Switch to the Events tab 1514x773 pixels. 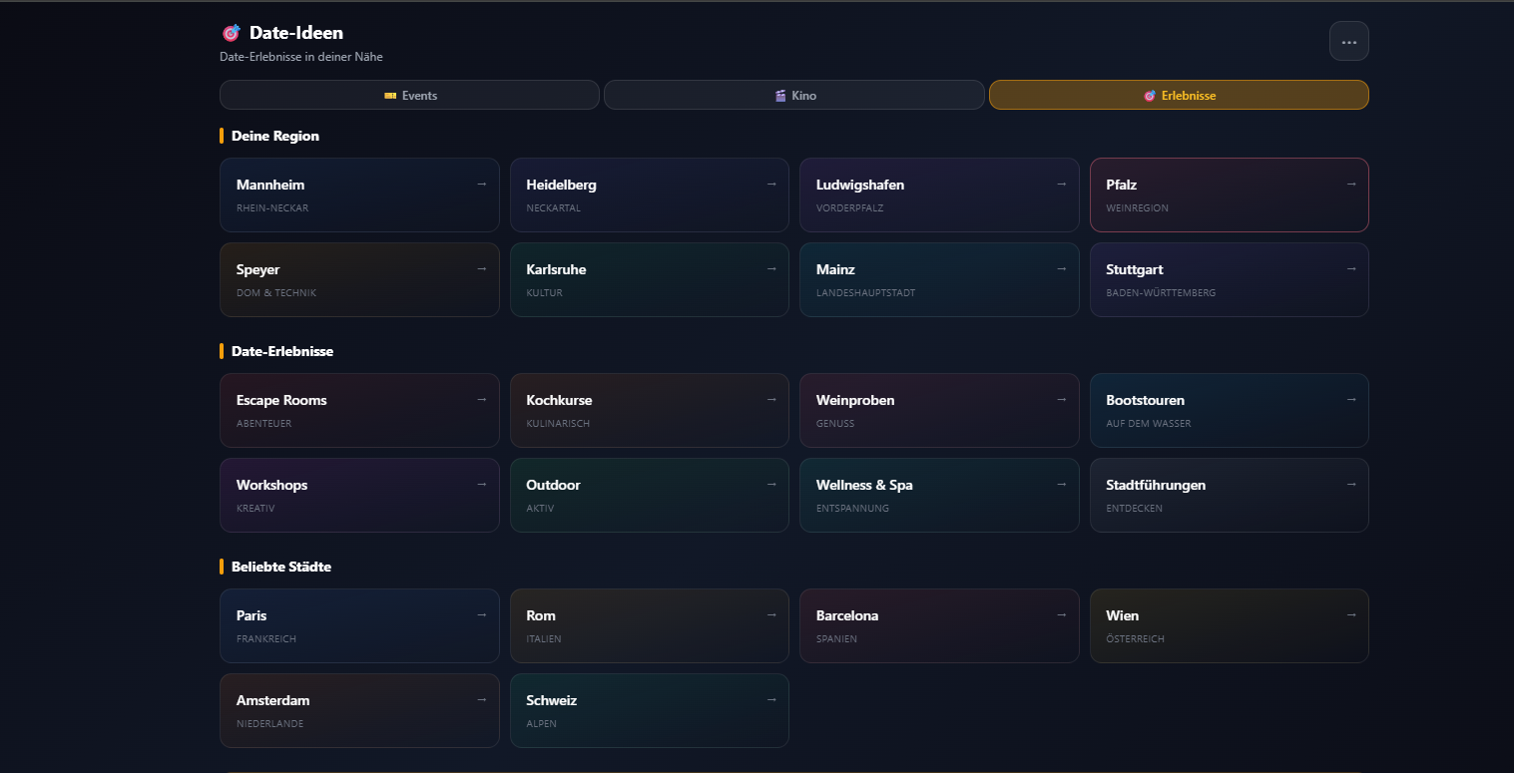(x=409, y=95)
